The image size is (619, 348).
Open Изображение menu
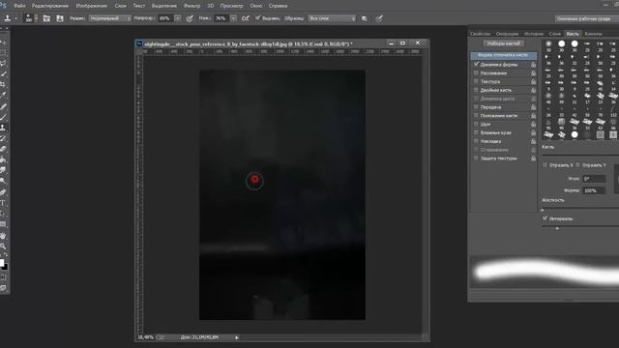click(92, 6)
